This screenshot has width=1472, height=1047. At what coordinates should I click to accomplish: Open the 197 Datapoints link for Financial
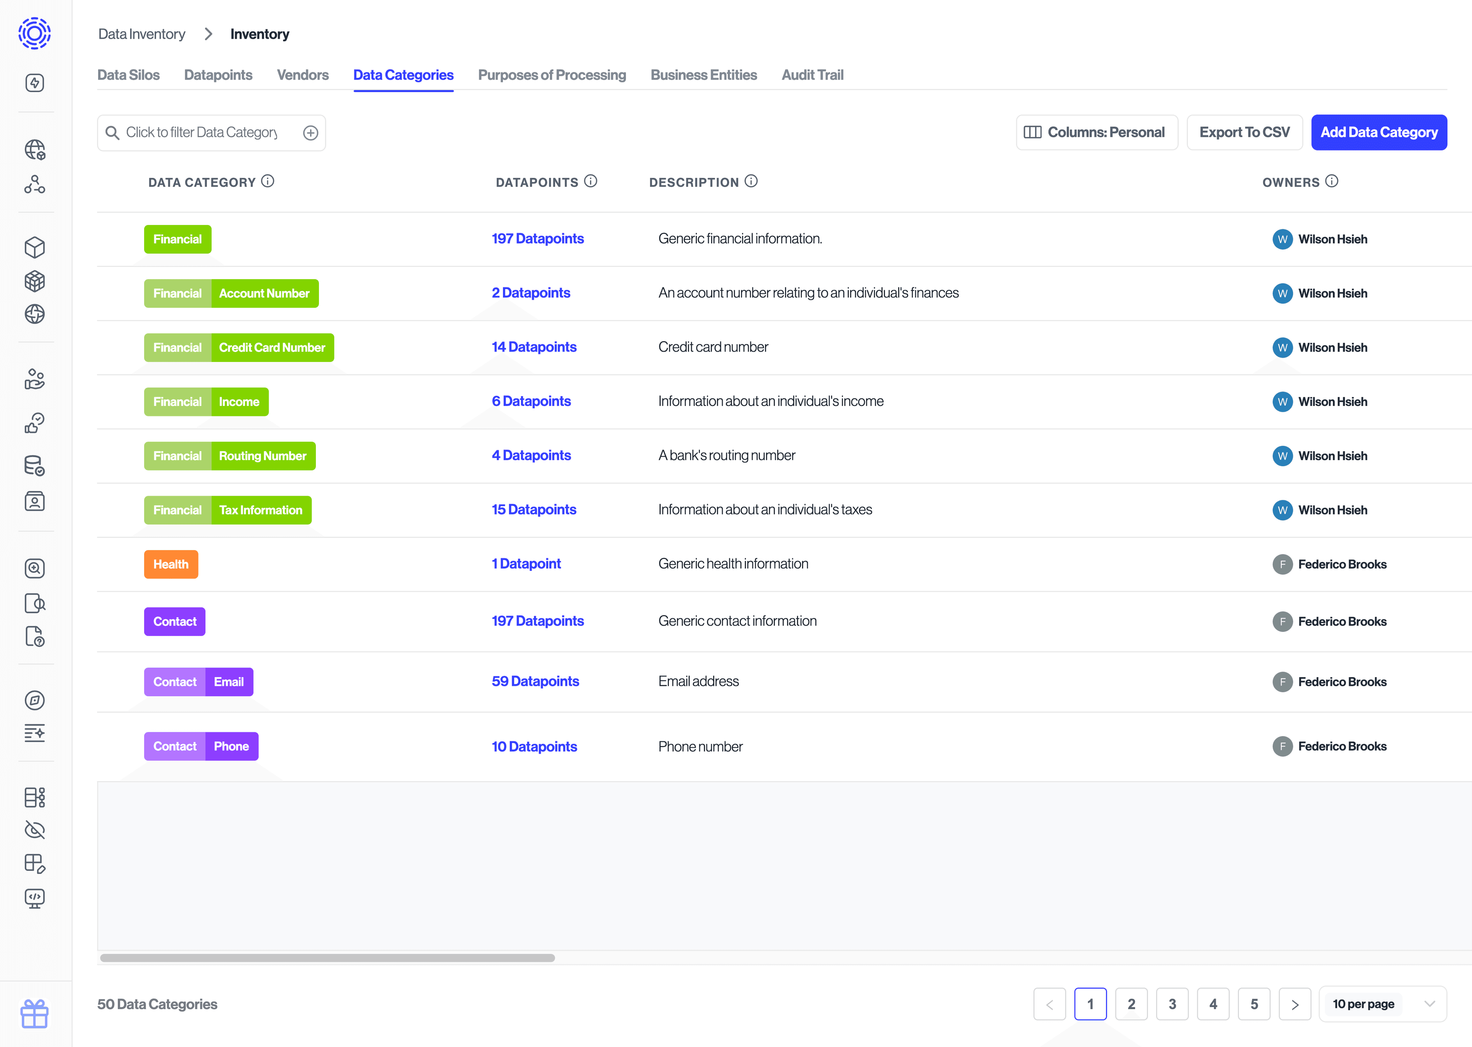537,238
